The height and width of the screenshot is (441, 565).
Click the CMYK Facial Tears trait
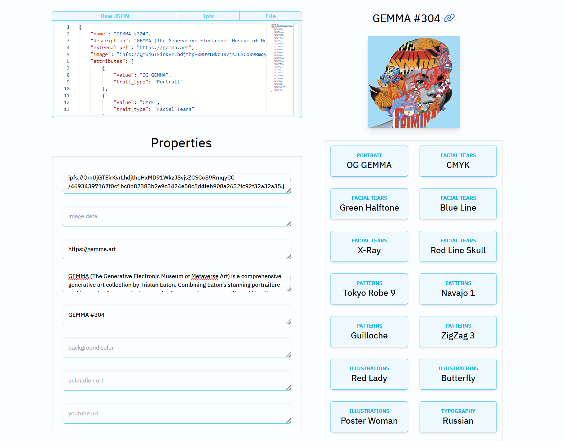click(x=458, y=161)
